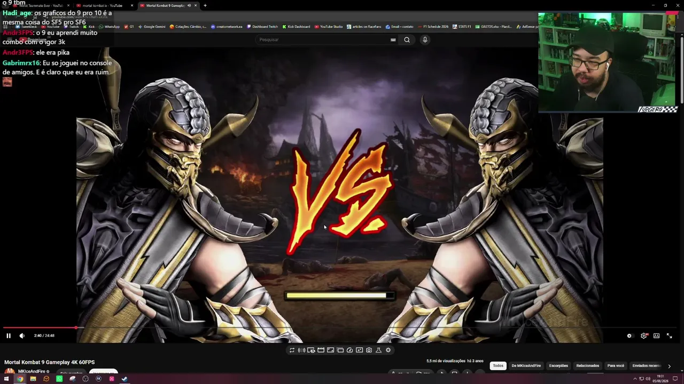Select the Enviados recentemente chip
Viewport: 684px width, 384px height.
(647, 366)
